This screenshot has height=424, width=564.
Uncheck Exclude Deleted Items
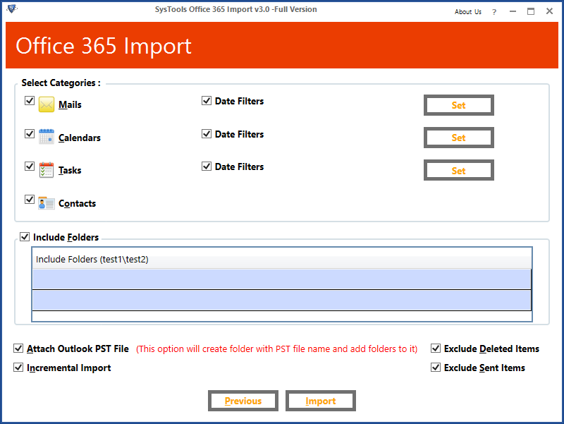coord(436,348)
